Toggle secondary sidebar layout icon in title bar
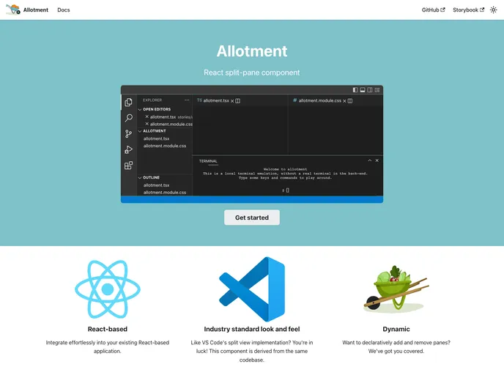This screenshot has width=504, height=375. tap(370, 90)
